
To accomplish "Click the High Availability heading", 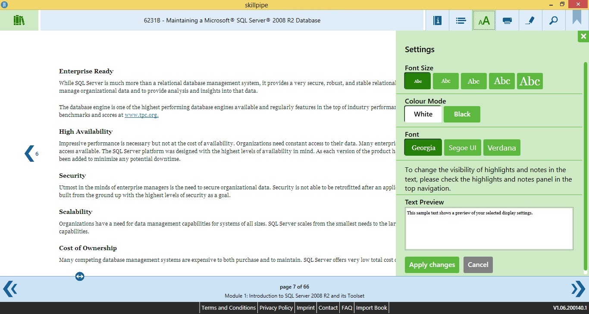I will click(86, 132).
